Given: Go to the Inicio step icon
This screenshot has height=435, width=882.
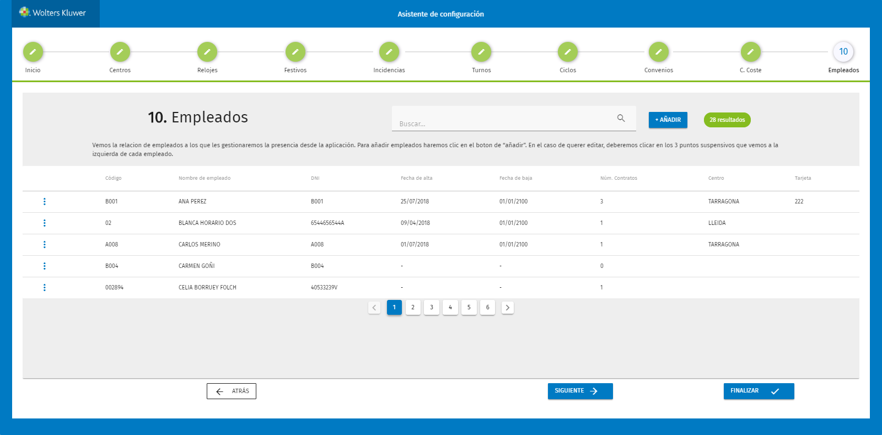Looking at the screenshot, I should click(x=33, y=52).
